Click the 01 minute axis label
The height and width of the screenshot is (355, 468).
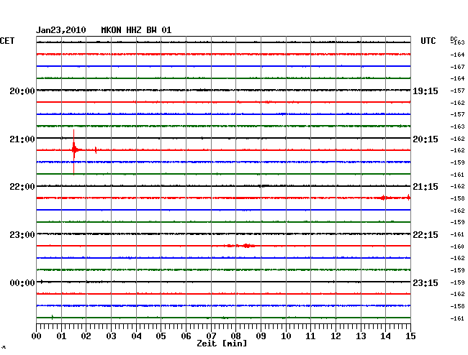(61, 336)
